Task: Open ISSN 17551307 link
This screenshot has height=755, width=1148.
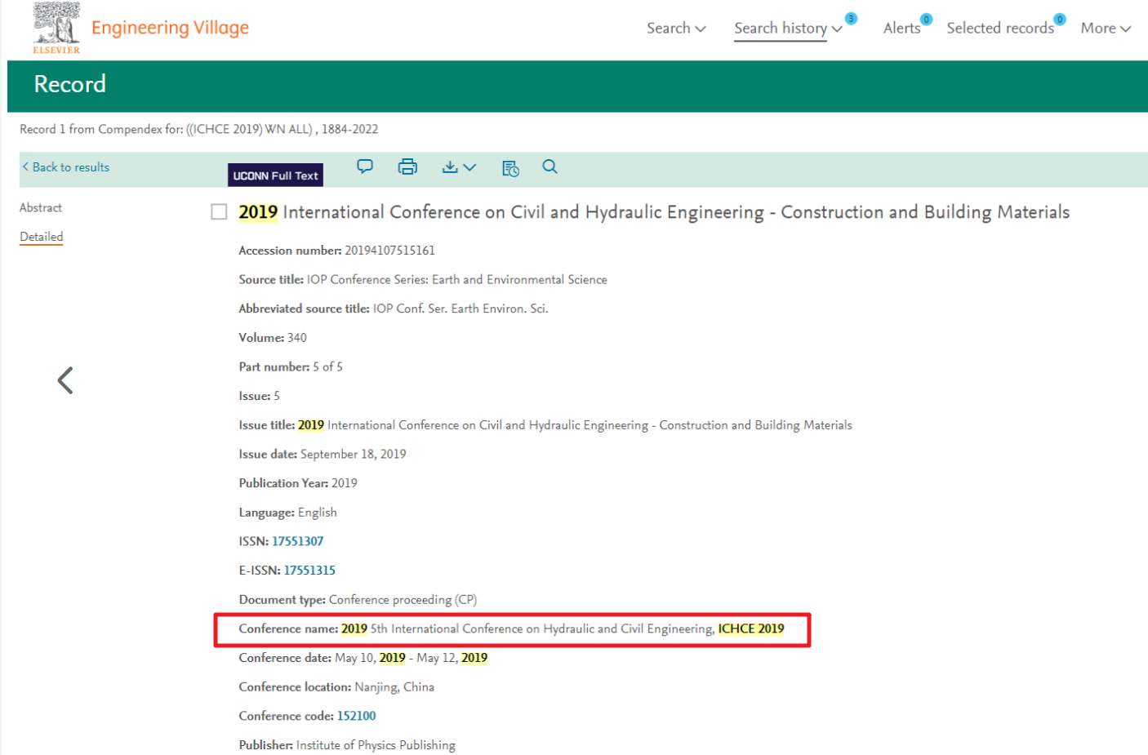Action: click(297, 541)
